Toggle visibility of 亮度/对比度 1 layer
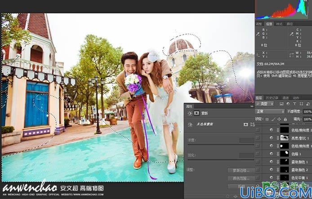This screenshot has width=312, height=199. [258, 138]
